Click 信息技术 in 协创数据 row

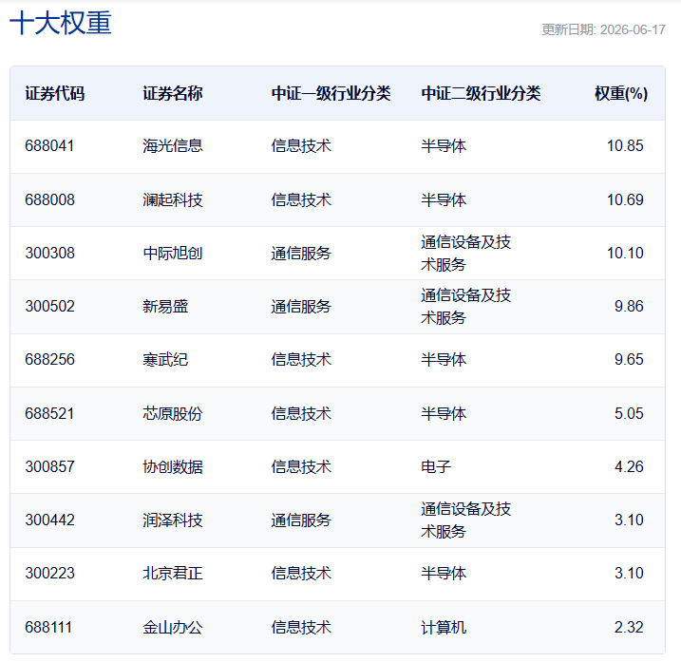[301, 467]
